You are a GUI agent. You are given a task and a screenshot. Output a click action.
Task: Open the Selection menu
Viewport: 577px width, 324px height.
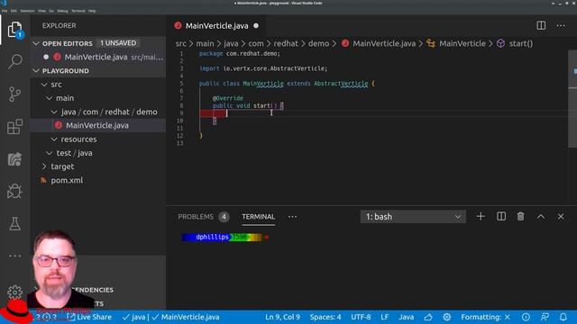pos(27,11)
